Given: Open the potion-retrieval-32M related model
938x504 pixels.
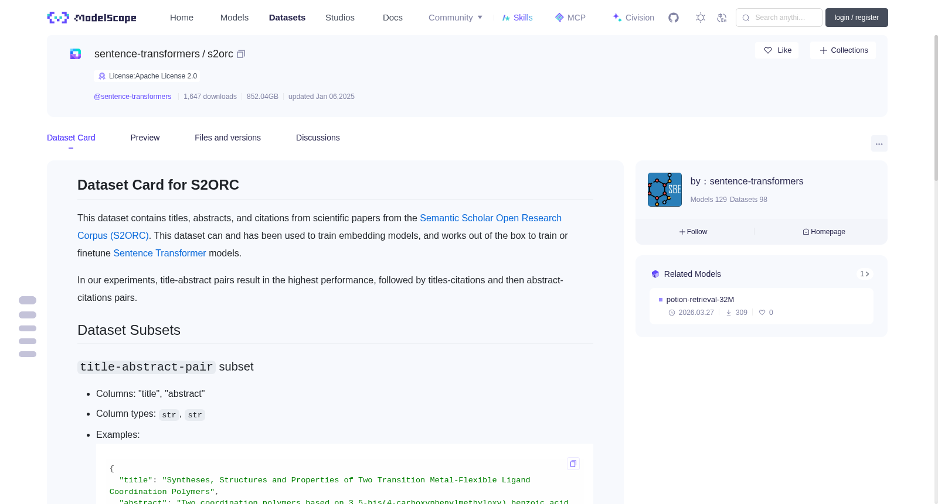Looking at the screenshot, I should click(x=700, y=299).
